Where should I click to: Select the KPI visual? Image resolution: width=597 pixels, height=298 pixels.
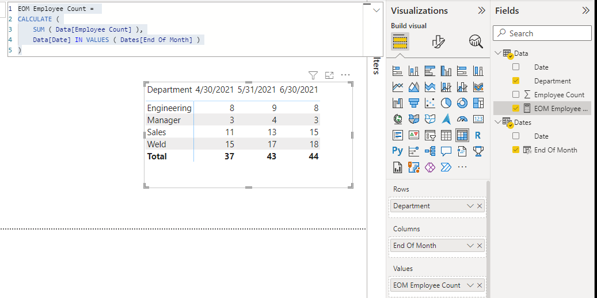point(413,135)
